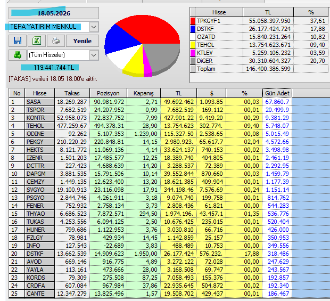This screenshot has width=330, height=301.
Task: Select the PEKGY stock cell
Action: click(x=39, y=142)
